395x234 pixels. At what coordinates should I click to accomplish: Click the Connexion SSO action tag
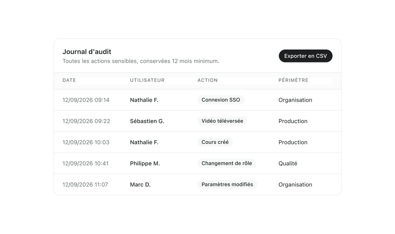coord(221,100)
